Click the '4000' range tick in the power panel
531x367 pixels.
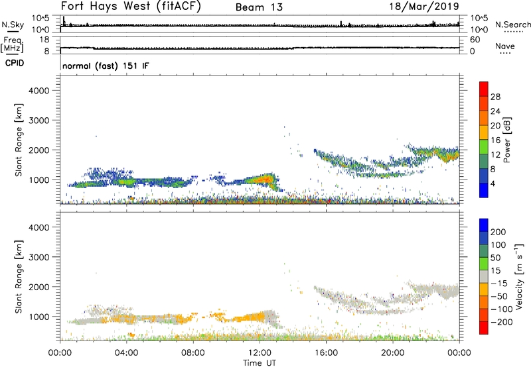[38, 91]
